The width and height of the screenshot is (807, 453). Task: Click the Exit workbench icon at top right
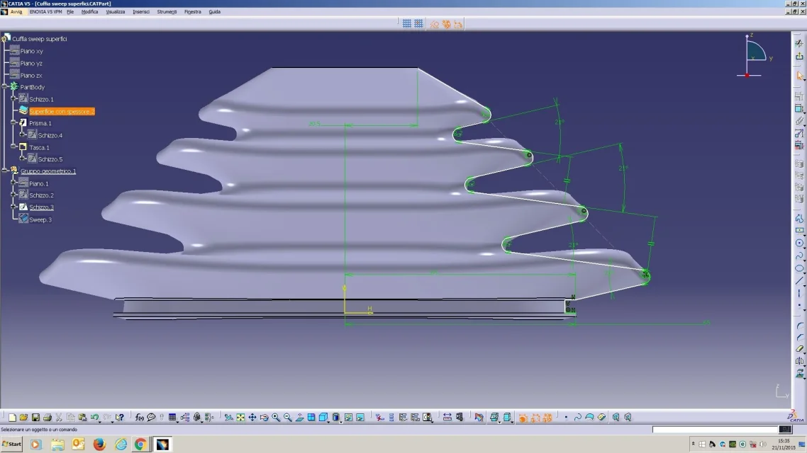(799, 56)
